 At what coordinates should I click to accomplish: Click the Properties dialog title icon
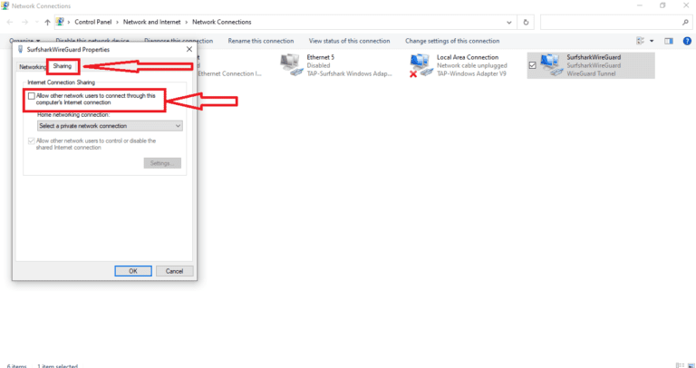point(20,49)
